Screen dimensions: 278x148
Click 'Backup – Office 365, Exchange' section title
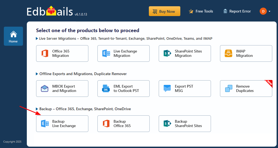click(x=85, y=109)
